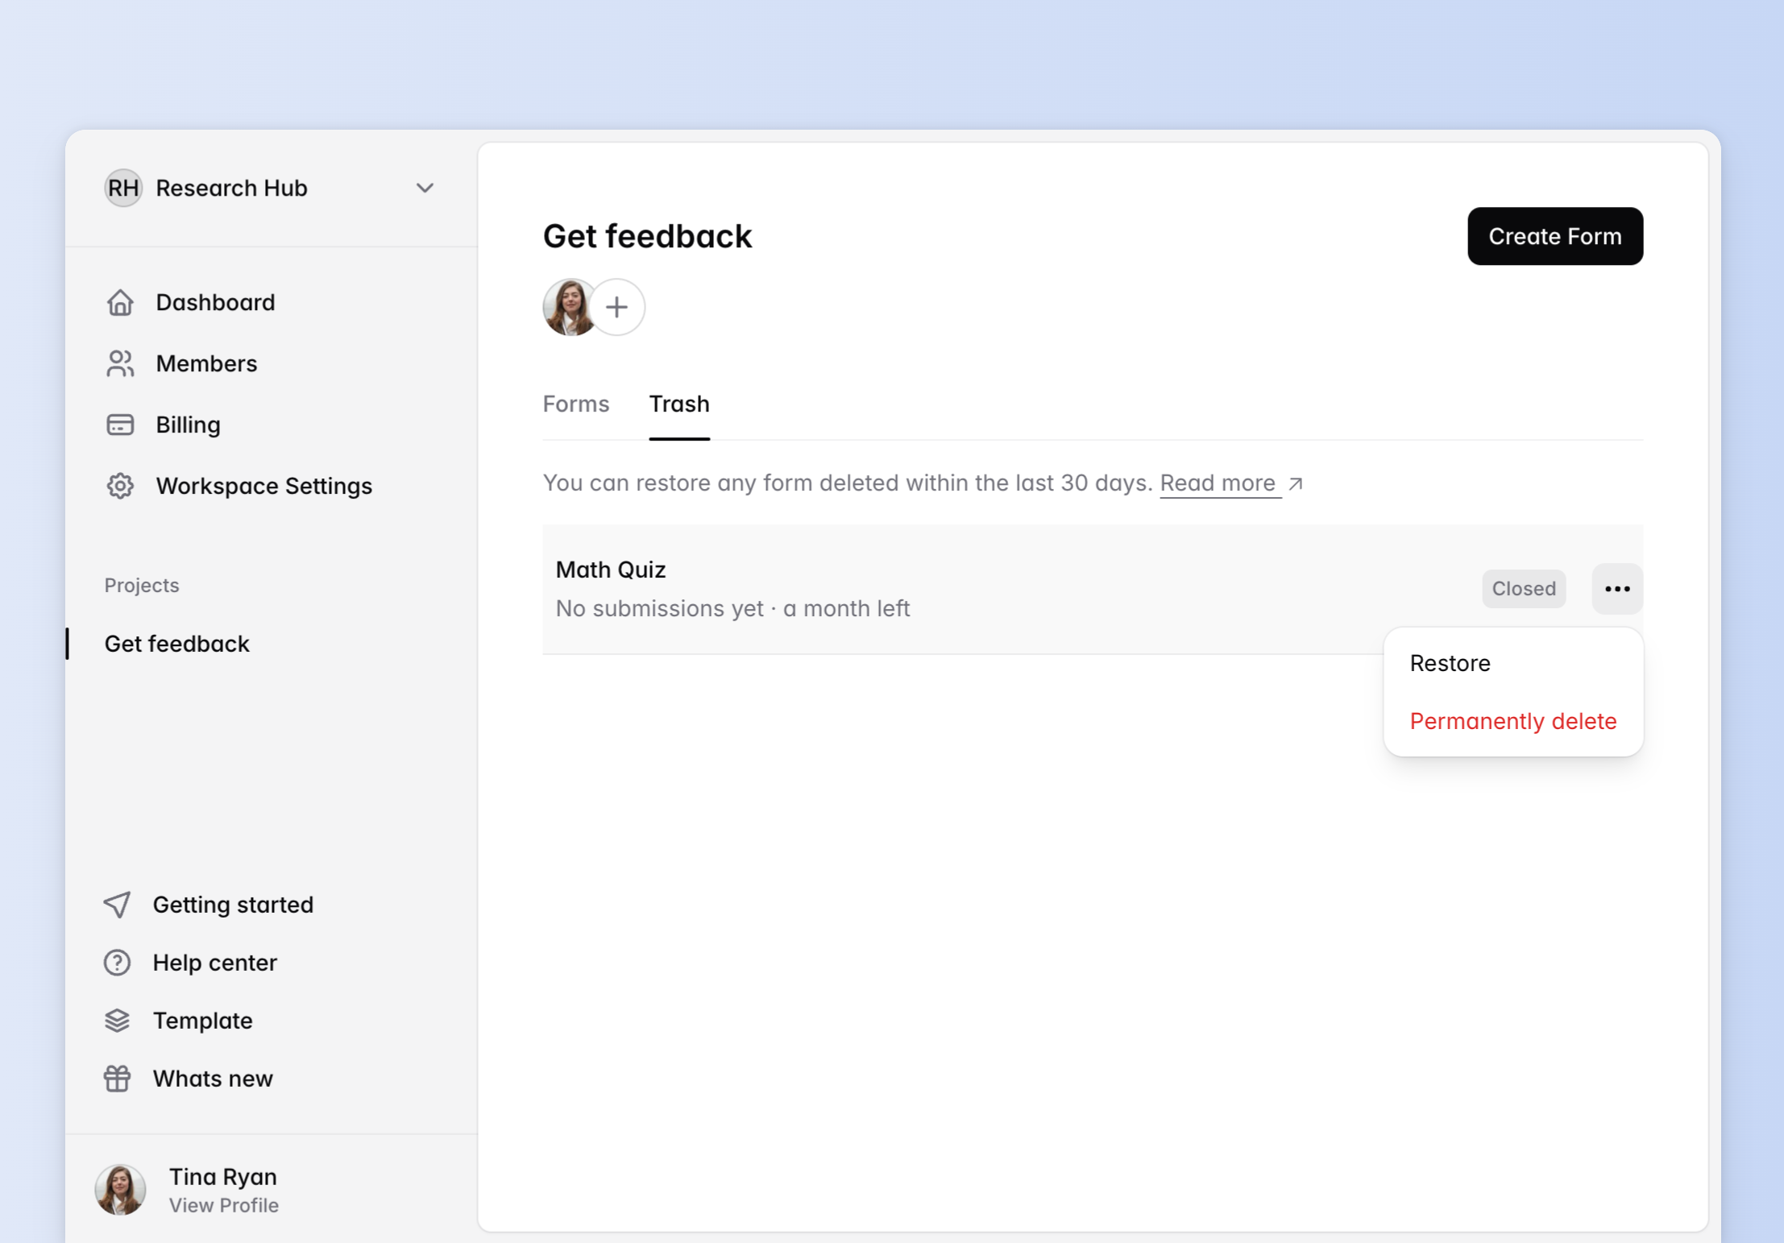
Task: Expand the Research Hub workspace chevron
Action: (425, 188)
